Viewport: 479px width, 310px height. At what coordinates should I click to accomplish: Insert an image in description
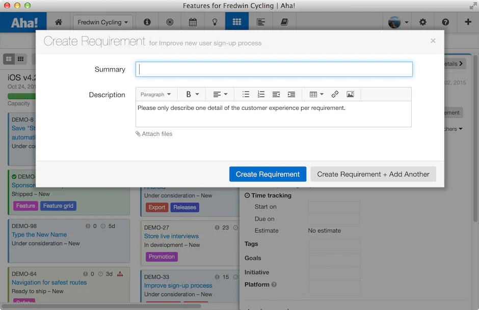click(x=351, y=94)
